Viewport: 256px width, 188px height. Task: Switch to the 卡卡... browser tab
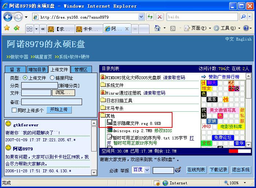coord(89,29)
